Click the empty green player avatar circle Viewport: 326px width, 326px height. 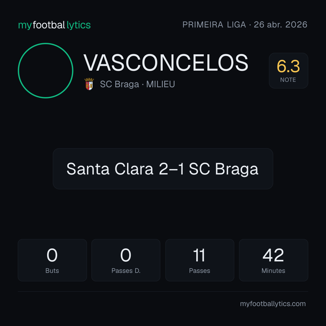(46, 70)
